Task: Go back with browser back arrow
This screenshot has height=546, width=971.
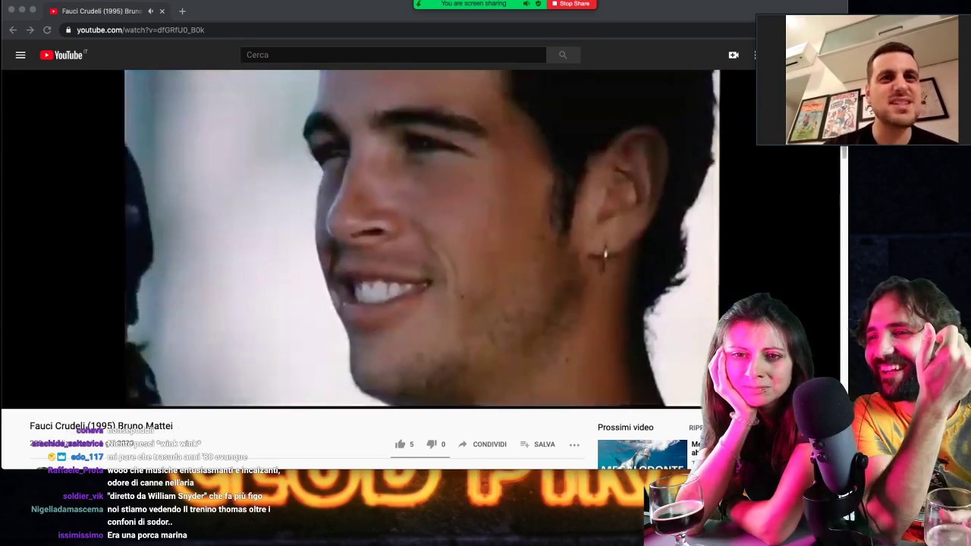Action: tap(13, 30)
